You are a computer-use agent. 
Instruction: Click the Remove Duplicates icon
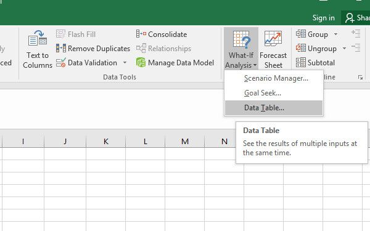(61, 48)
